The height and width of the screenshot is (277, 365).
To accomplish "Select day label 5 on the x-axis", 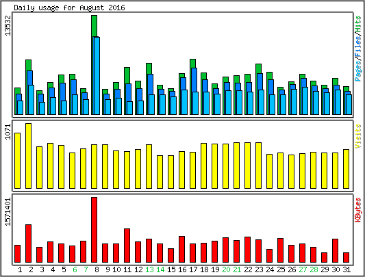I will click(64, 269).
